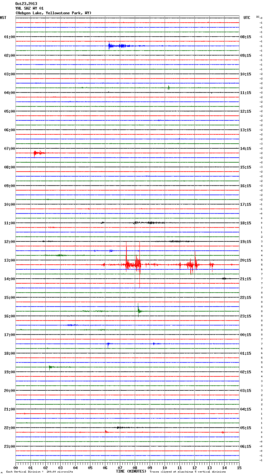Click the "19:00" MST time label

pyautogui.click(x=10, y=372)
